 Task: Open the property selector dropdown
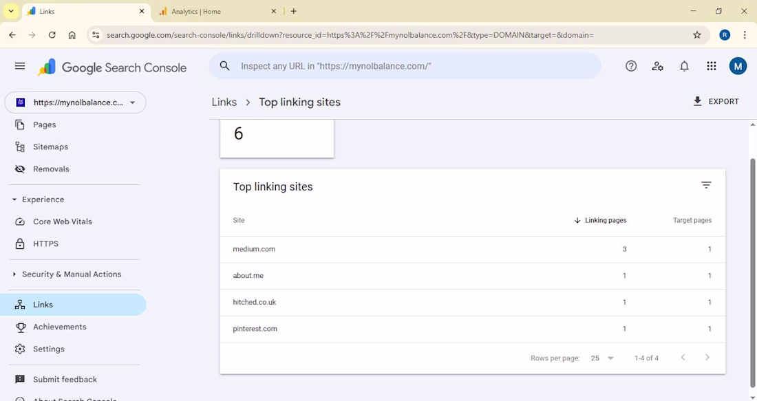click(x=75, y=102)
